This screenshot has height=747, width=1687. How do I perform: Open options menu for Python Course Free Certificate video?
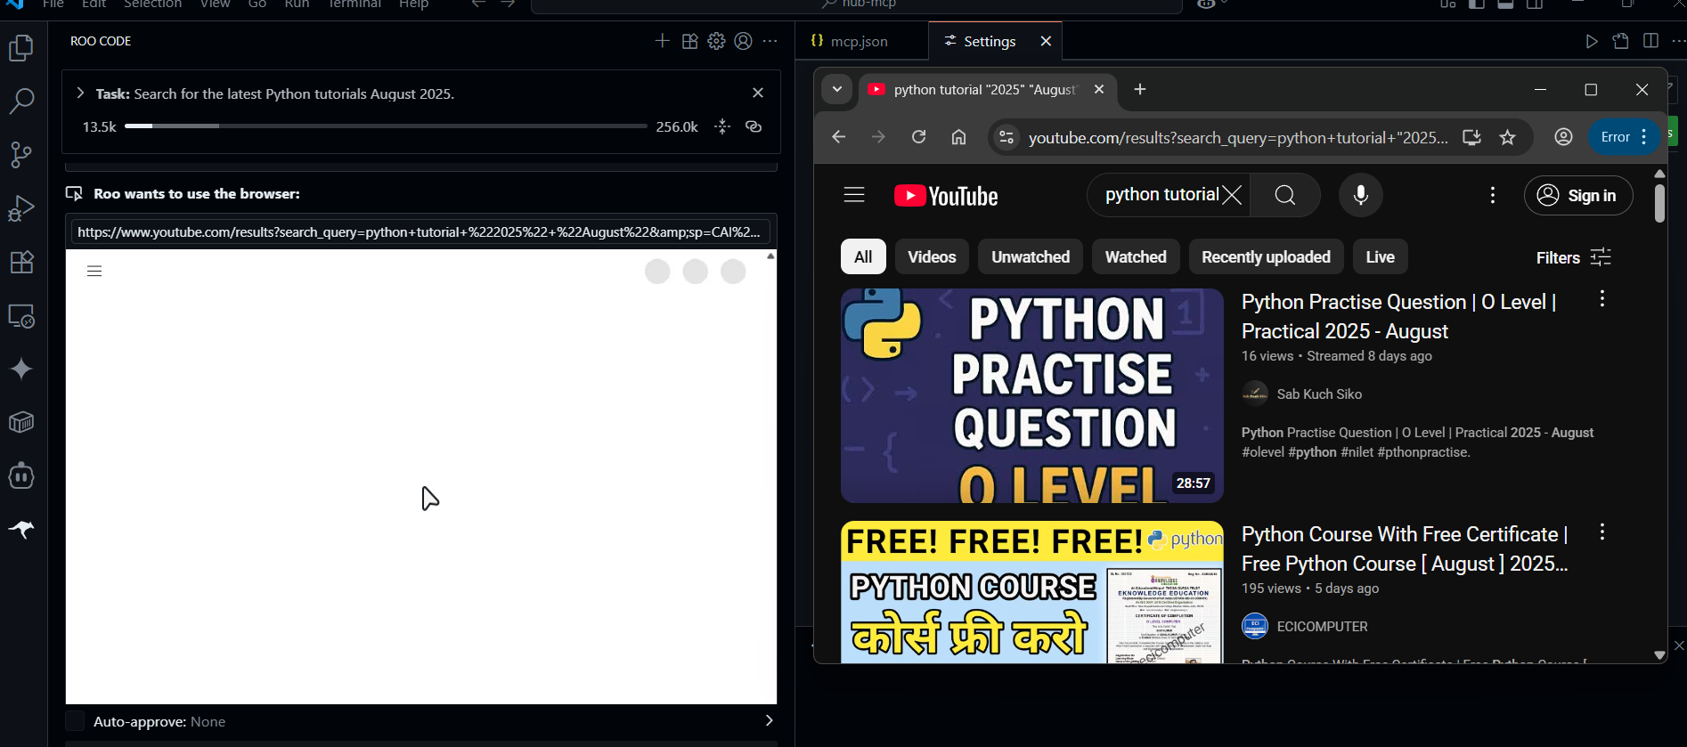[1602, 532]
